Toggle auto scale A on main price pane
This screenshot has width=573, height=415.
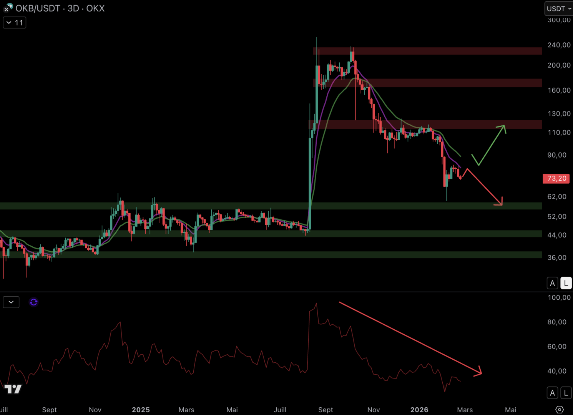552,283
